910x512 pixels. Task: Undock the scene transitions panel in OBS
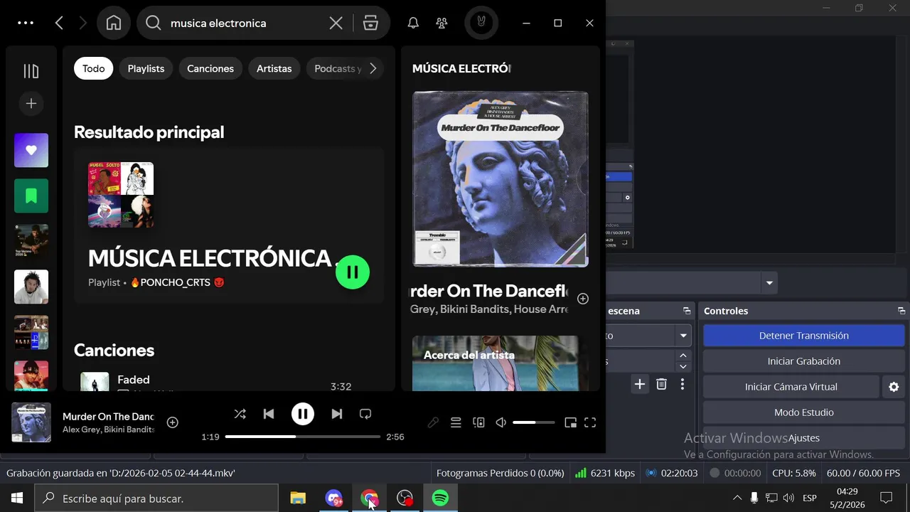pos(687,311)
